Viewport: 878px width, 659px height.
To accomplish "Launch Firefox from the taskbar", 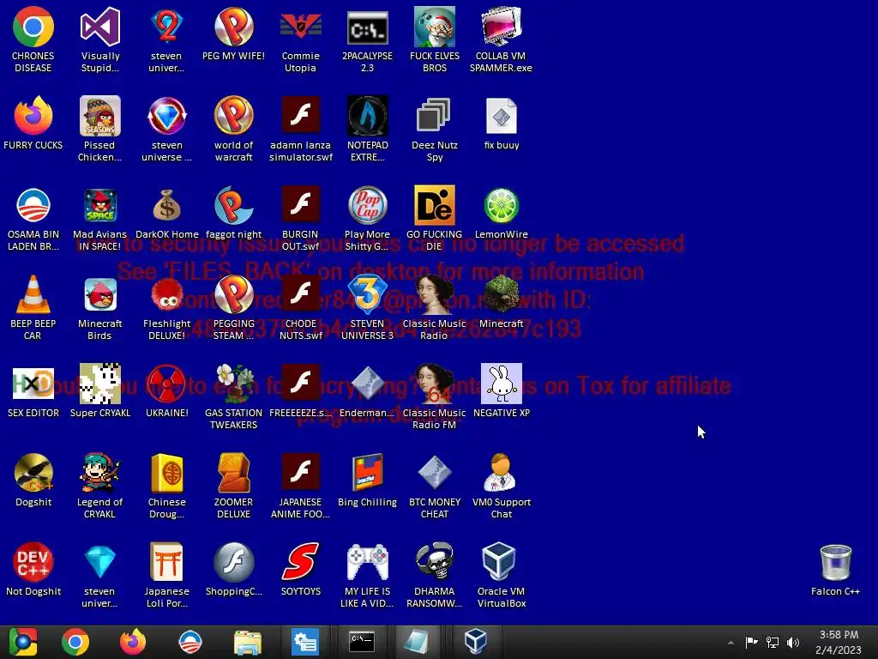I will pyautogui.click(x=133, y=642).
